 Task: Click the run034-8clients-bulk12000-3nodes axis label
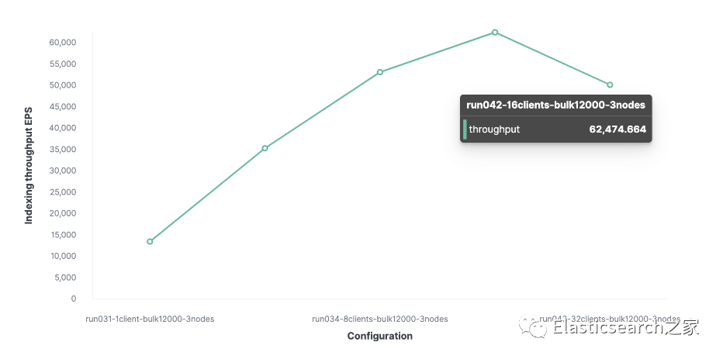[380, 319]
